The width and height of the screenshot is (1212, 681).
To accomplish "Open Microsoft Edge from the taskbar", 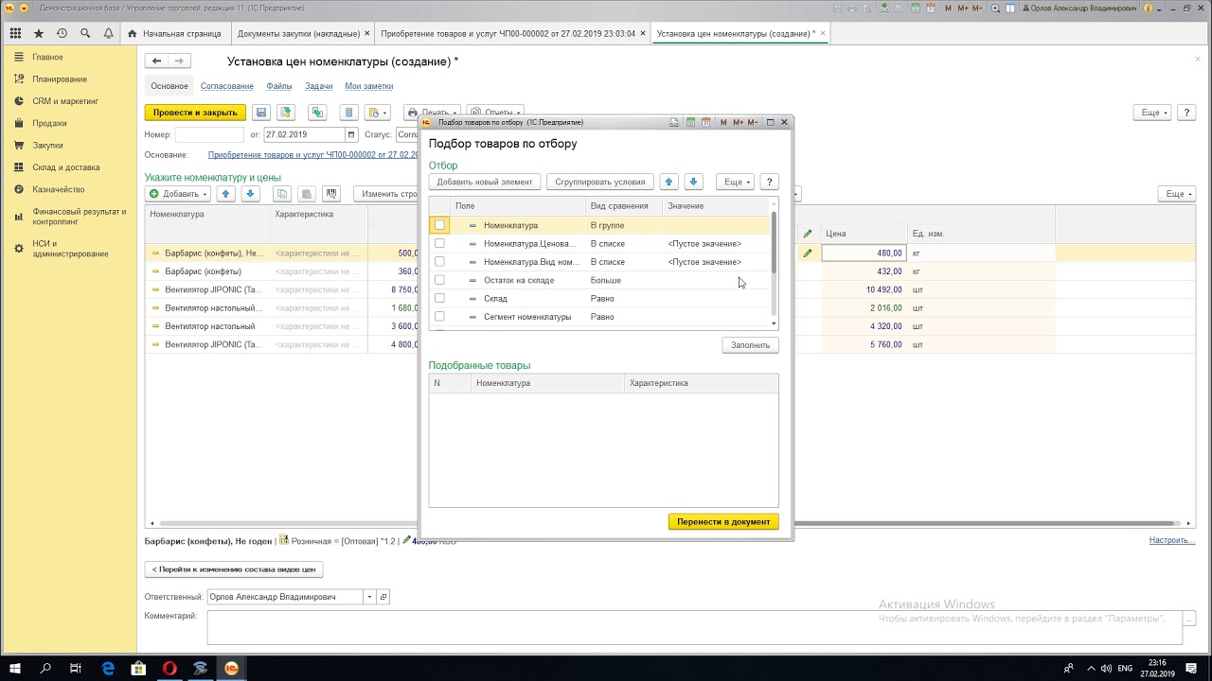I will click(x=108, y=668).
